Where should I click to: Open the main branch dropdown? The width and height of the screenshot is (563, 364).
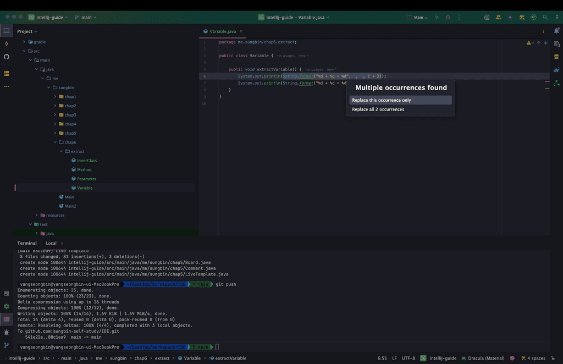click(x=85, y=18)
